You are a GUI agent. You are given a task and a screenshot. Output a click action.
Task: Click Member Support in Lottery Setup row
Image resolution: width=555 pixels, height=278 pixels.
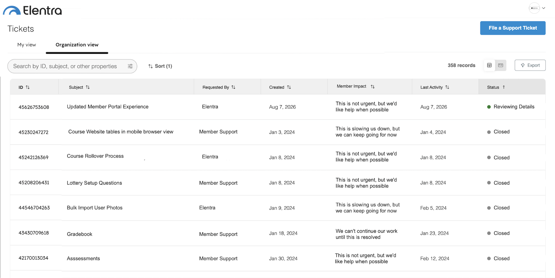pyautogui.click(x=218, y=183)
